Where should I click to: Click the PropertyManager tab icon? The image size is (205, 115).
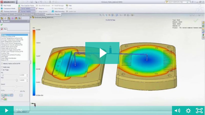5,18
